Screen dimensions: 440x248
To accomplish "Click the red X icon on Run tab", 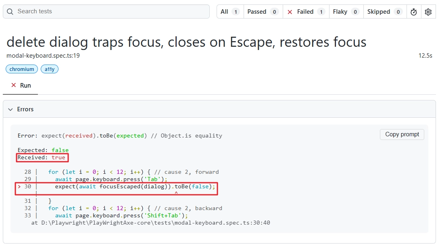I will pyautogui.click(x=13, y=85).
